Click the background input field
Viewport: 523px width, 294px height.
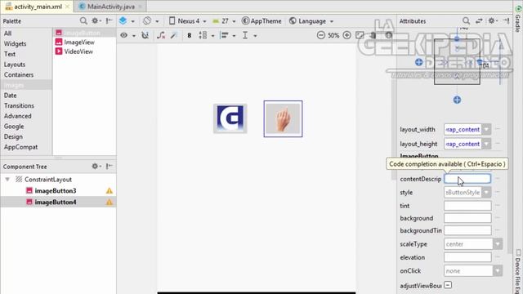[x=467, y=218]
